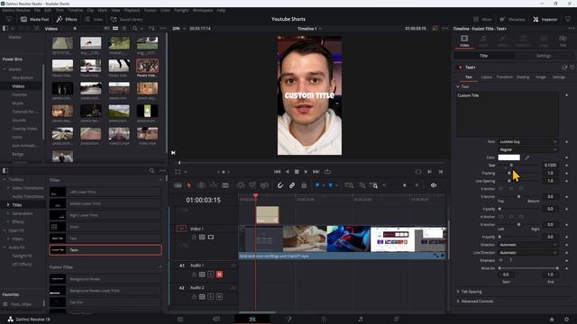Open the Settings tab beside Title
The width and height of the screenshot is (577, 324).
[x=543, y=56]
